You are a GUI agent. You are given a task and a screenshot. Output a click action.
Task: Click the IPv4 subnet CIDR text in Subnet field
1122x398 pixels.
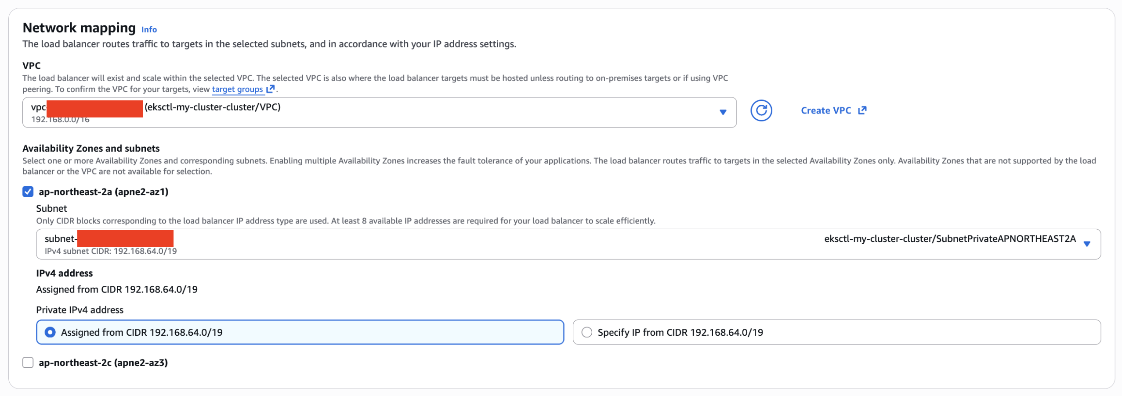(111, 251)
